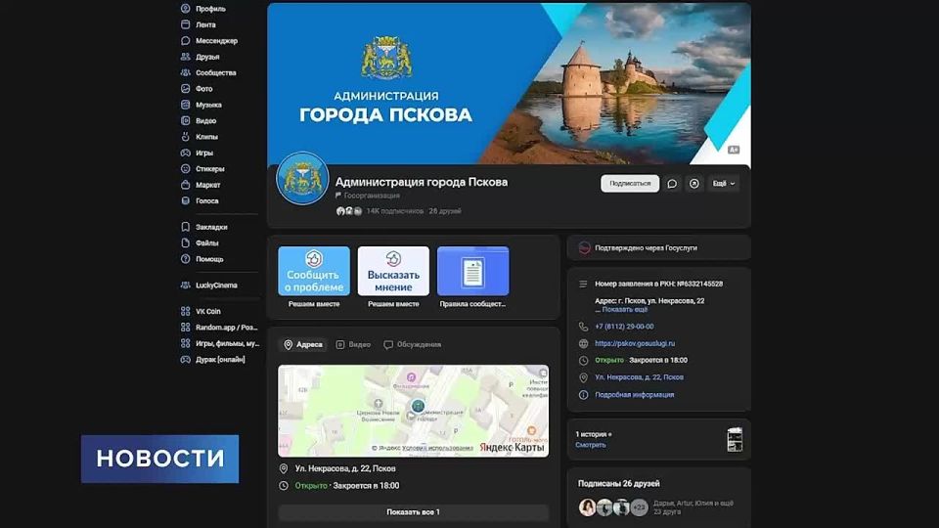The height and width of the screenshot is (528, 939).
Task: Expand Показать ещё in info block
Action: coord(624,310)
